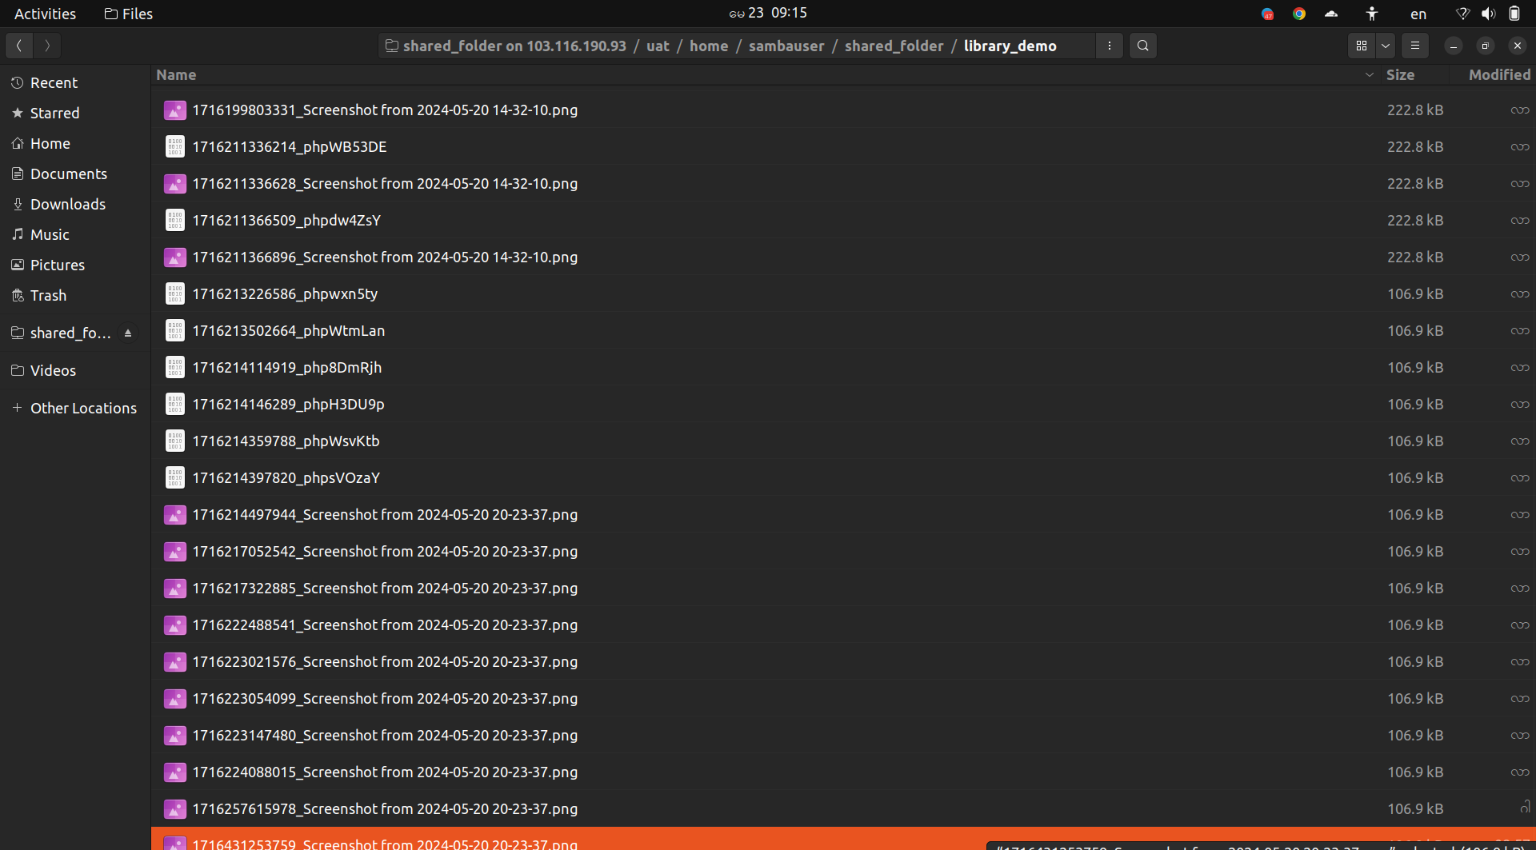Viewport: 1536px width, 850px height.
Task: Sort files by the Name column
Action: [176, 74]
